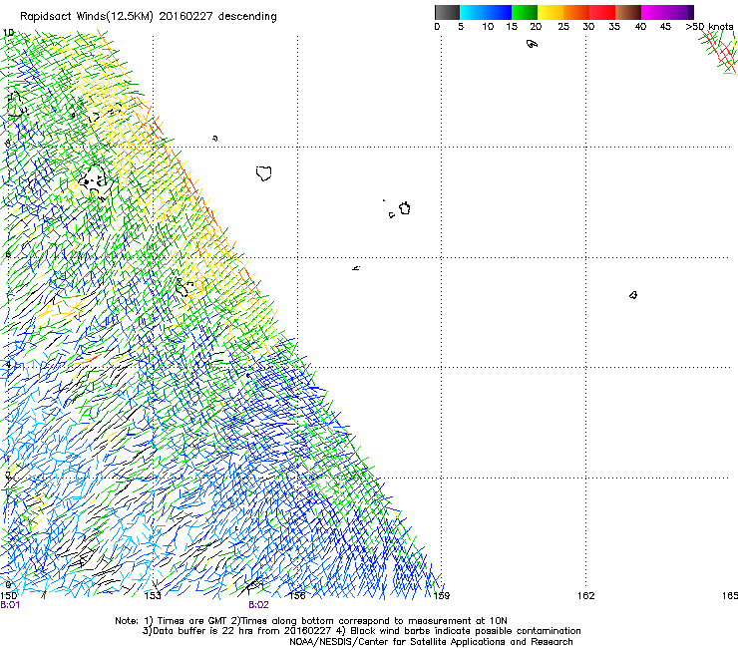Click the '25' legend tick label

tap(563, 27)
